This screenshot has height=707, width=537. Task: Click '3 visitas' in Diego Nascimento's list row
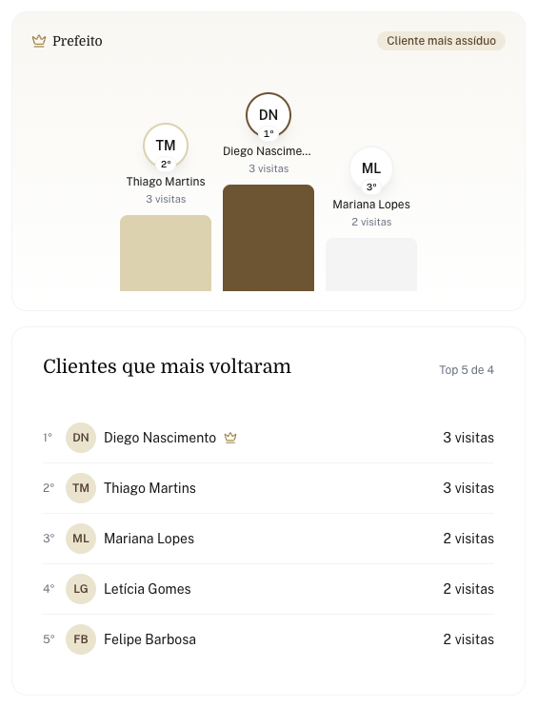(x=468, y=438)
